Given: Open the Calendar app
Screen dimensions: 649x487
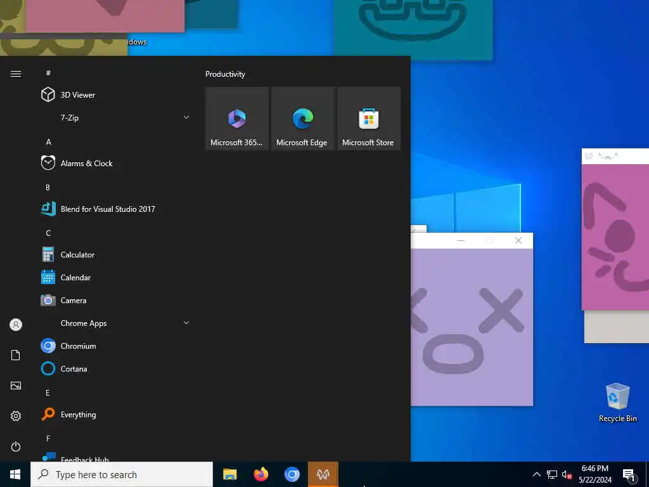Looking at the screenshot, I should [75, 278].
